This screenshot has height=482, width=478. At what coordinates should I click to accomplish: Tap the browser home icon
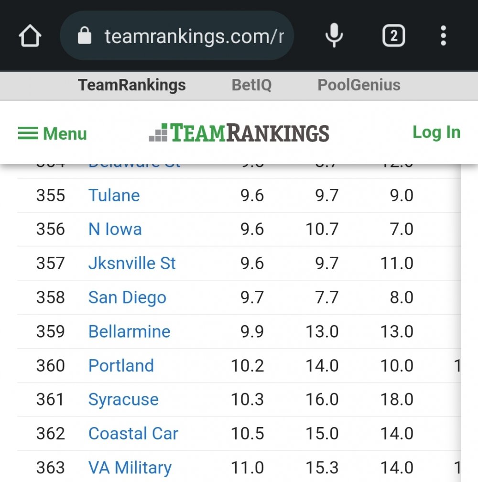(x=30, y=36)
